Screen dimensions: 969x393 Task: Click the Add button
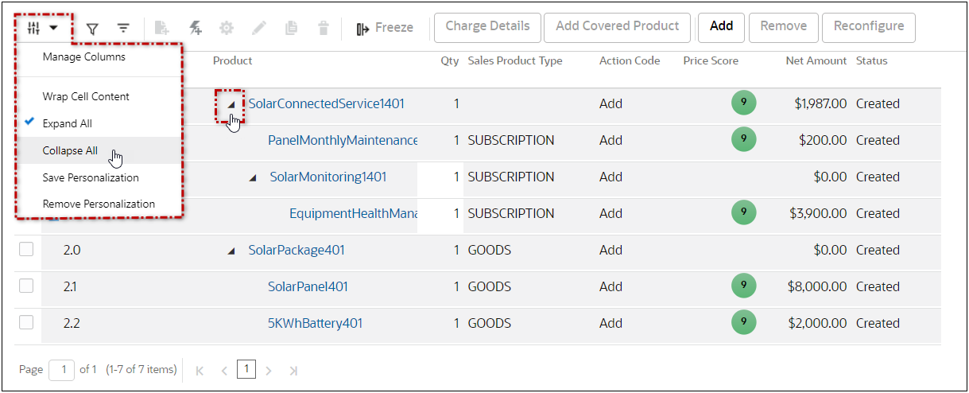[x=721, y=27]
